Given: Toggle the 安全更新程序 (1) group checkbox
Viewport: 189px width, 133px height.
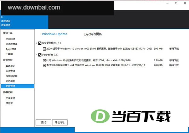Looking at the screenshot, I should (40, 43).
